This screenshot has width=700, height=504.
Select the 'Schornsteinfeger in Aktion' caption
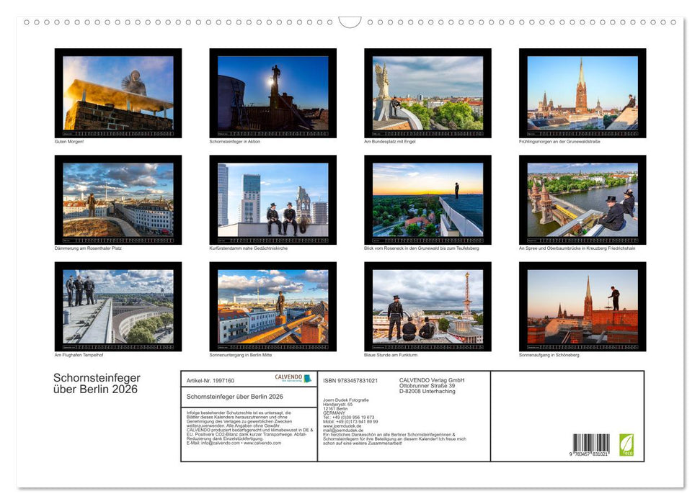pyautogui.click(x=236, y=142)
